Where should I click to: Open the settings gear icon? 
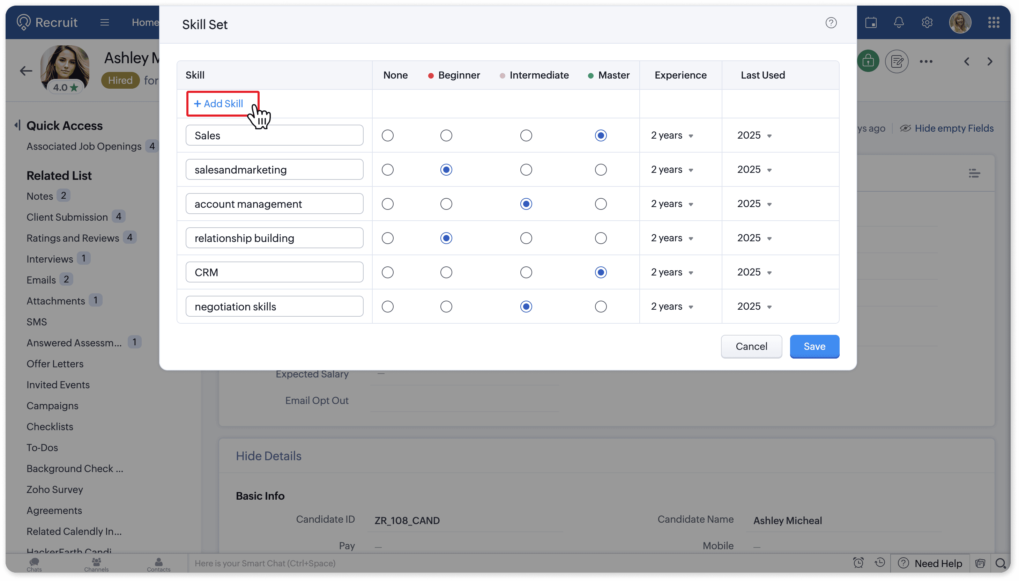pyautogui.click(x=927, y=22)
